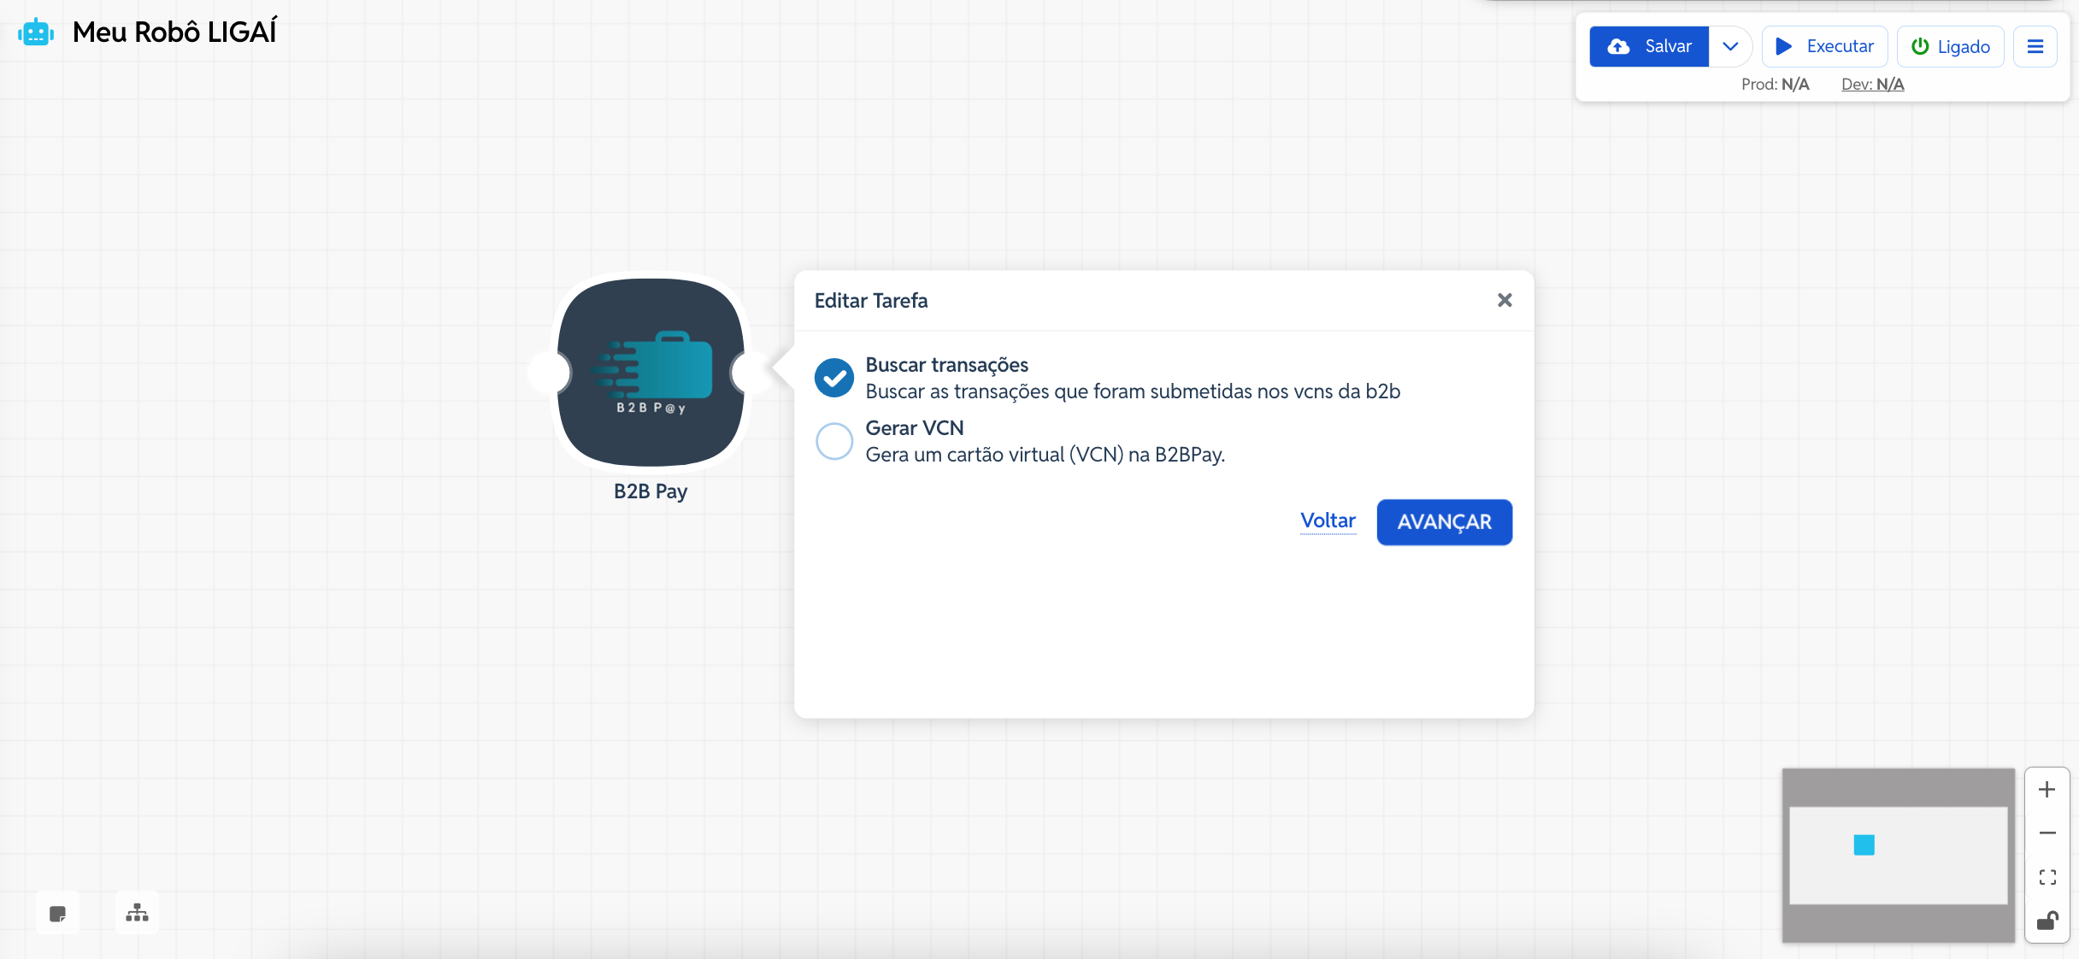Image resolution: width=2079 pixels, height=959 pixels.
Task: Select the Gerar VCN option
Action: [833, 441]
